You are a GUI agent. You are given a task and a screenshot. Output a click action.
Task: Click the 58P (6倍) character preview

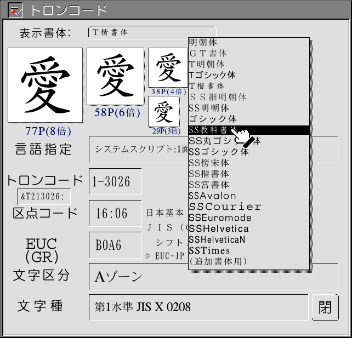coord(115,76)
